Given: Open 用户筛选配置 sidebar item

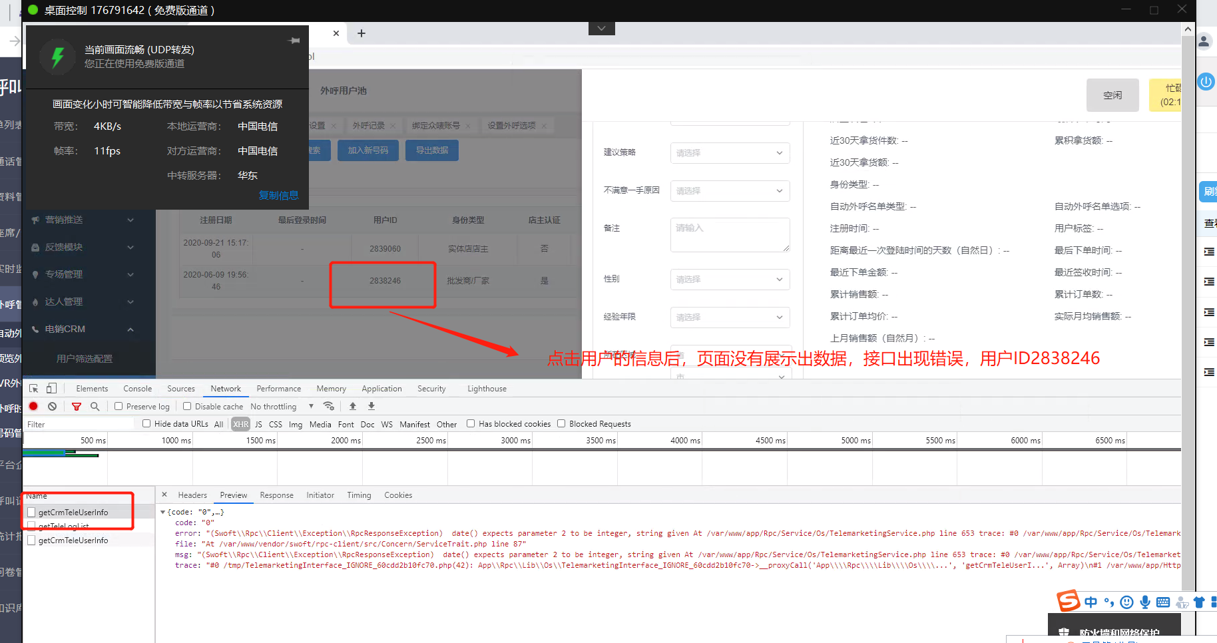Looking at the screenshot, I should coord(85,359).
